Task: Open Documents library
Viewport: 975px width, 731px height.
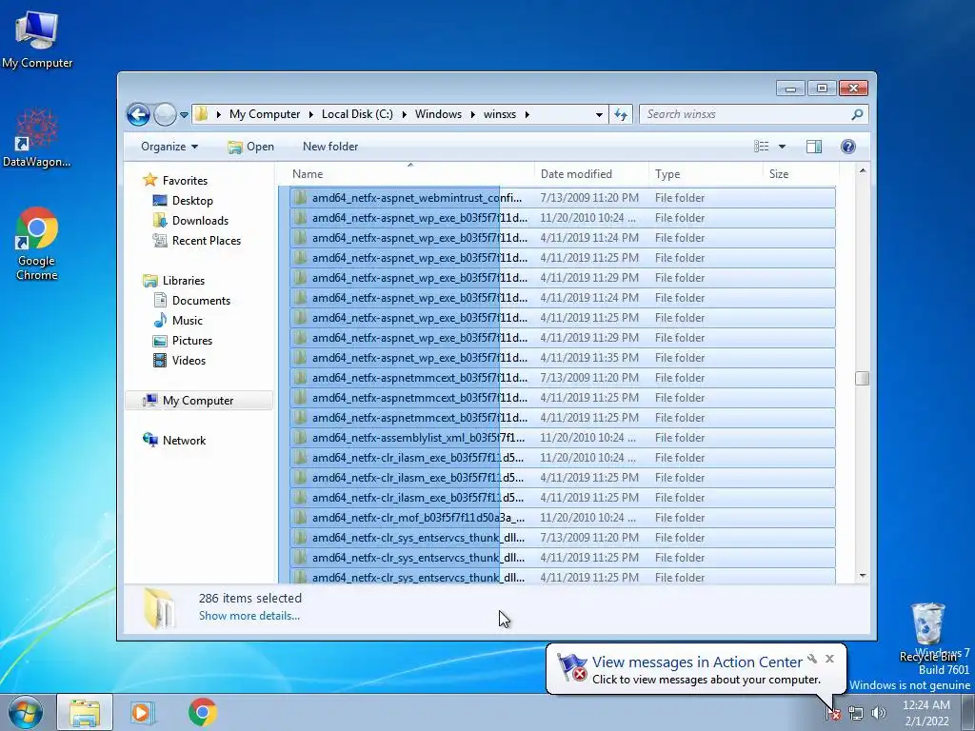Action: tap(201, 300)
